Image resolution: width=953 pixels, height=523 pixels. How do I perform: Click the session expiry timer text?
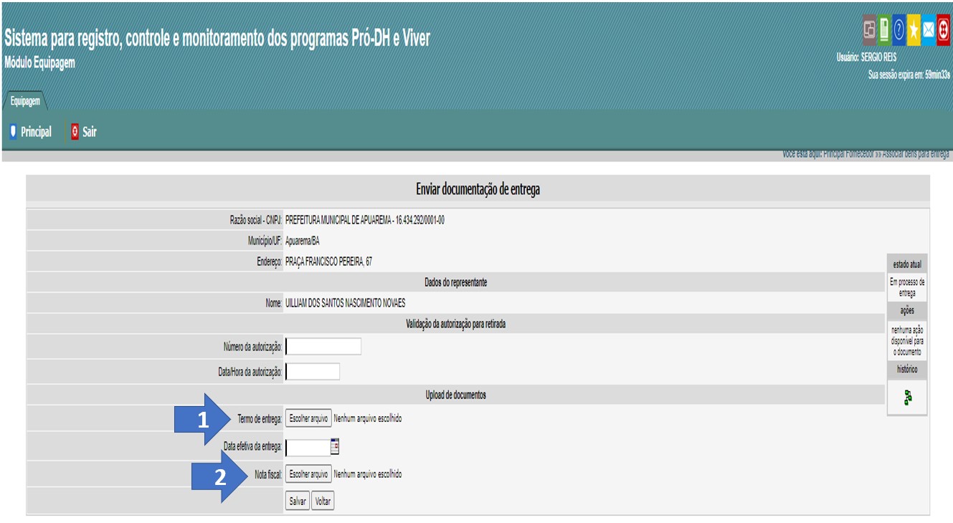(x=909, y=74)
